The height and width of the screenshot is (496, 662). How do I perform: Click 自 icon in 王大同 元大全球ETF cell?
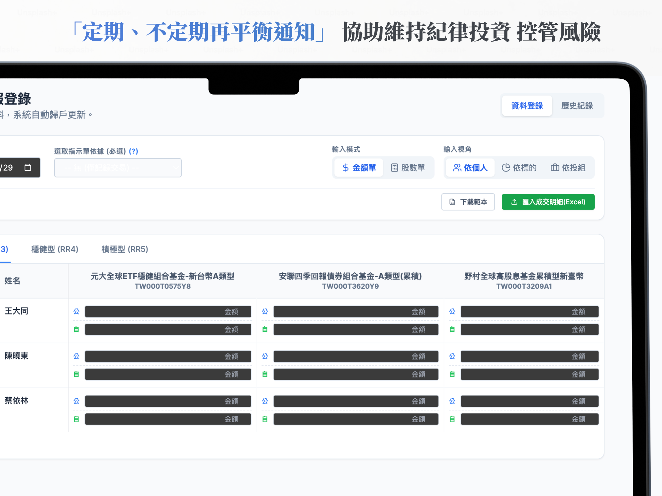(x=76, y=329)
